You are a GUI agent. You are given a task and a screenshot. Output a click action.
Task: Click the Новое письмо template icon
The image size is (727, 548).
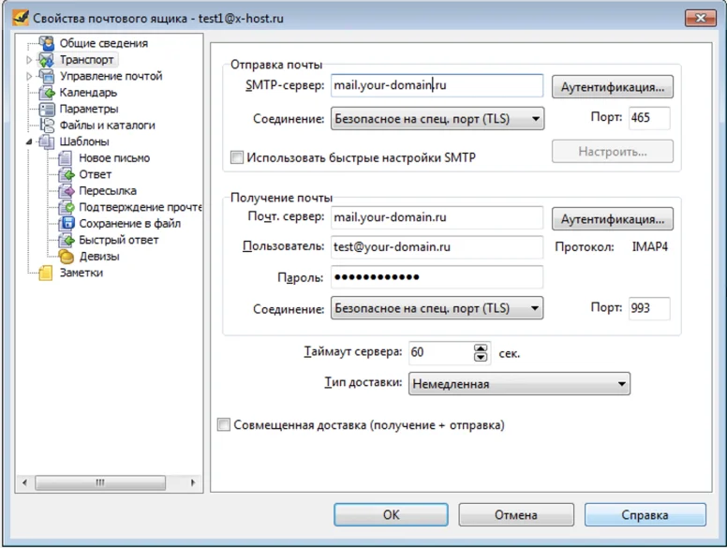coord(66,158)
